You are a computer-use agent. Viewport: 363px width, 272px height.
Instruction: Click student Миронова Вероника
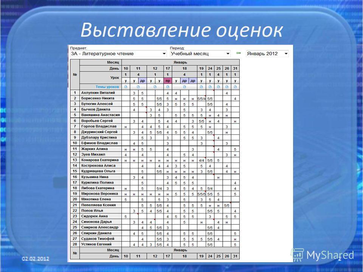[x=99, y=193]
